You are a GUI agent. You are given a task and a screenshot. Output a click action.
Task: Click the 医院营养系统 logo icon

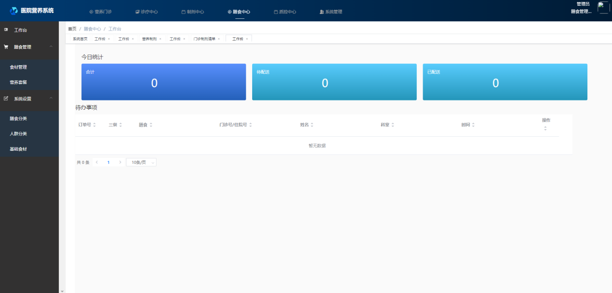pyautogui.click(x=14, y=11)
